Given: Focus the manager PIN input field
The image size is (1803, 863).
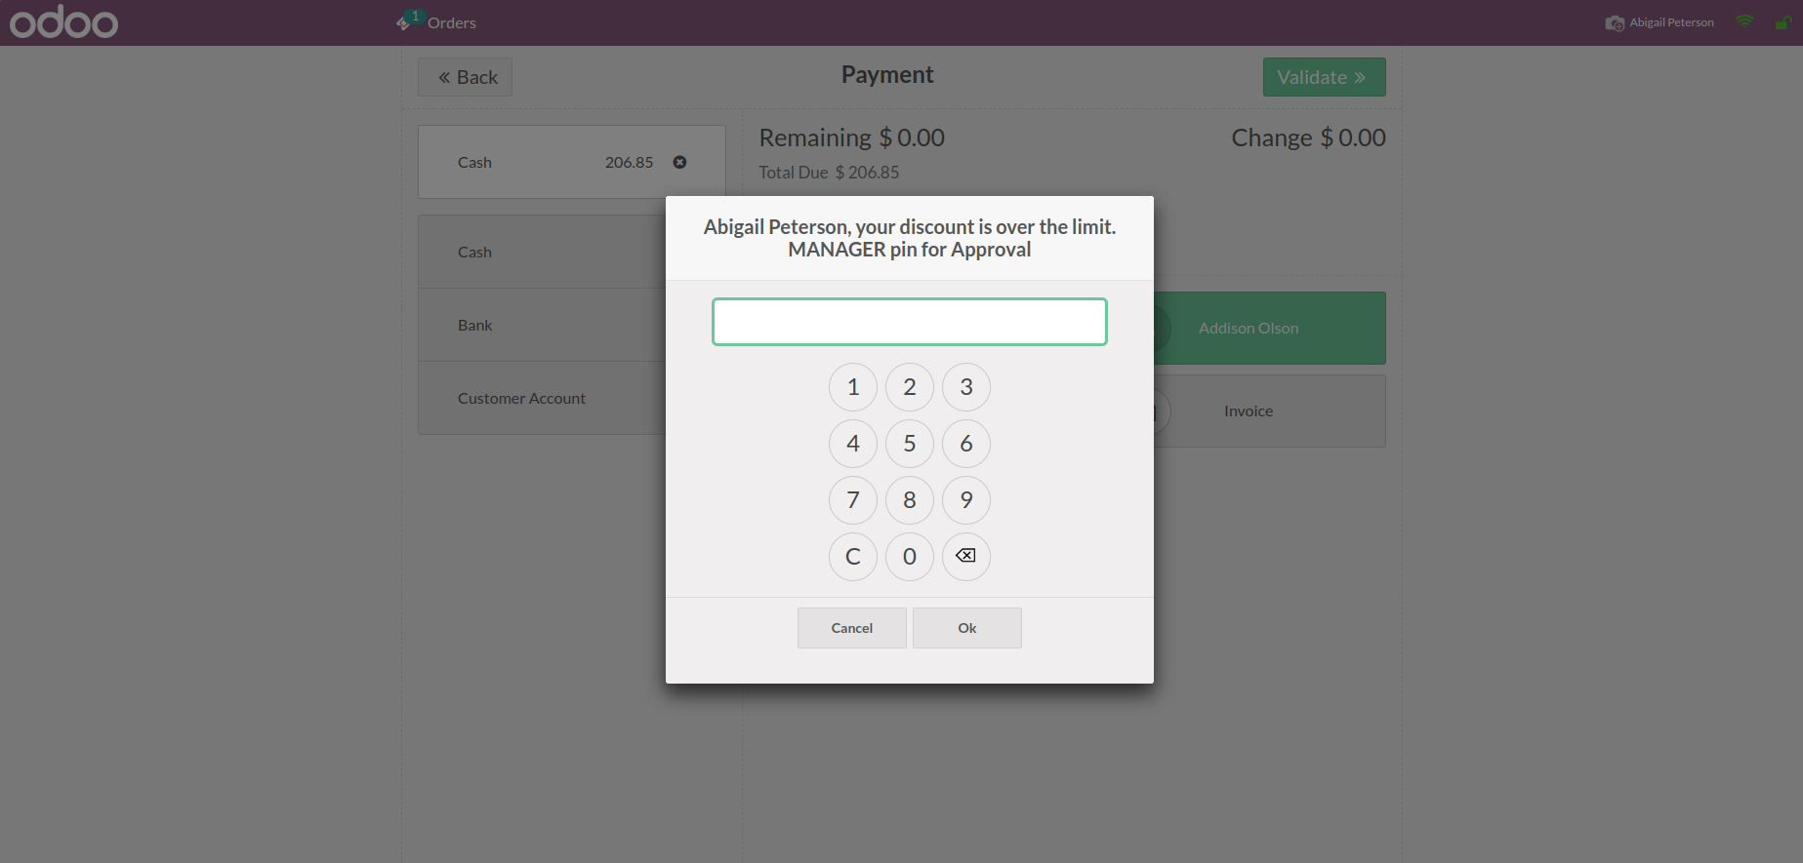Looking at the screenshot, I should pos(909,322).
